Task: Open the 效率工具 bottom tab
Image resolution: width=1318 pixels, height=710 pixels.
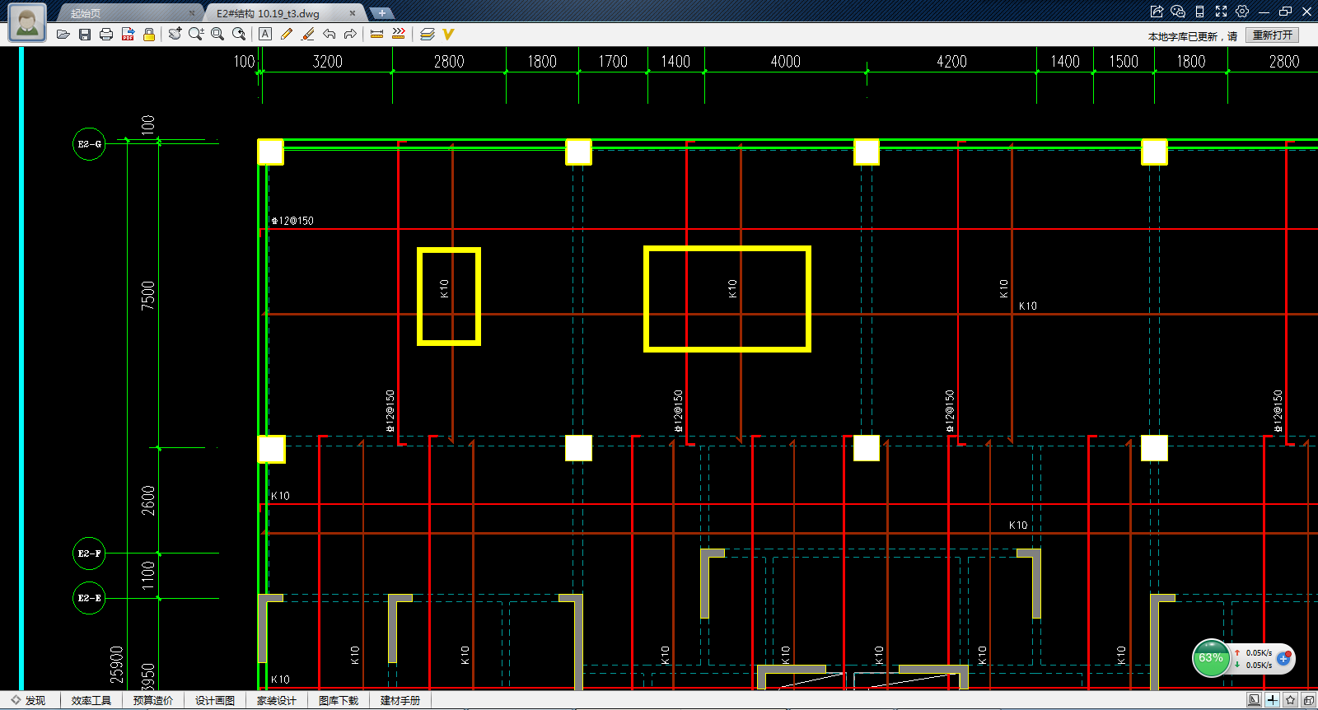Action: tap(91, 700)
